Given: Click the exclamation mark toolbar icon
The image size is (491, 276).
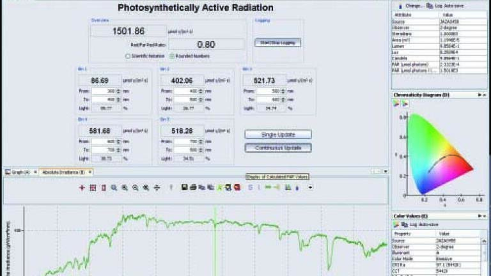Looking at the screenshot, I should coord(171,187).
